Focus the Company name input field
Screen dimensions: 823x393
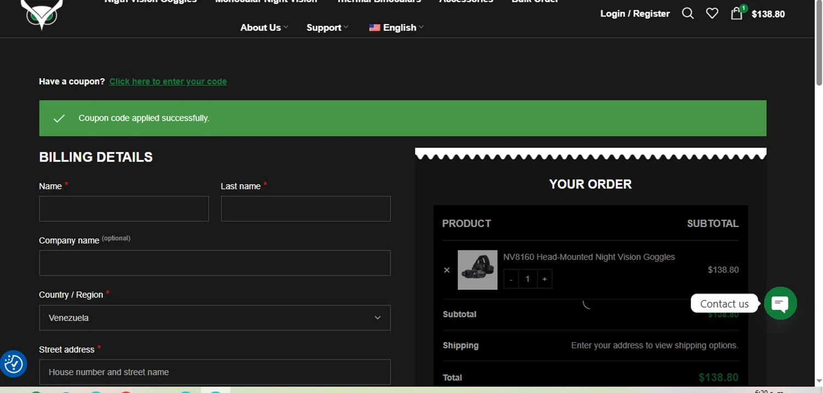pyautogui.click(x=215, y=263)
